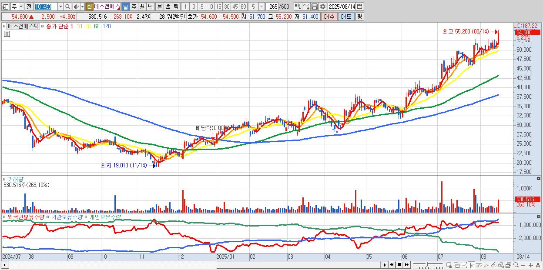This screenshot has width=543, height=270.
Task: Click the plus zoom-in icon at bottom right
Action: point(530,265)
